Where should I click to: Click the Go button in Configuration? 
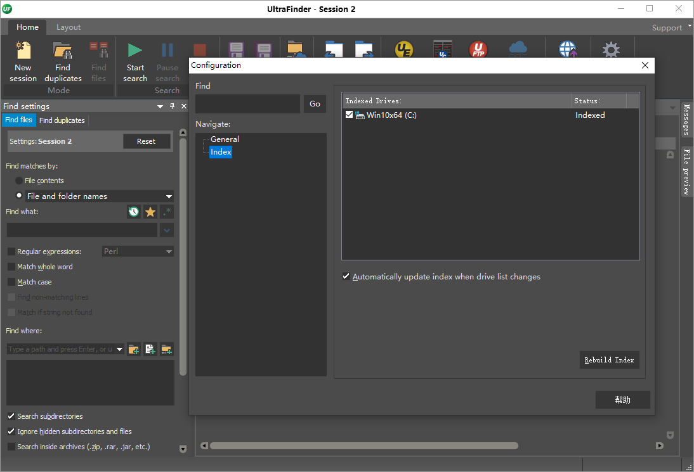click(315, 104)
